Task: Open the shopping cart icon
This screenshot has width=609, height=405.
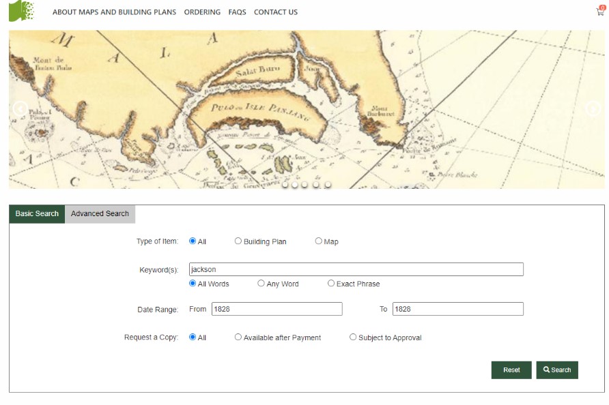Action: [600, 11]
